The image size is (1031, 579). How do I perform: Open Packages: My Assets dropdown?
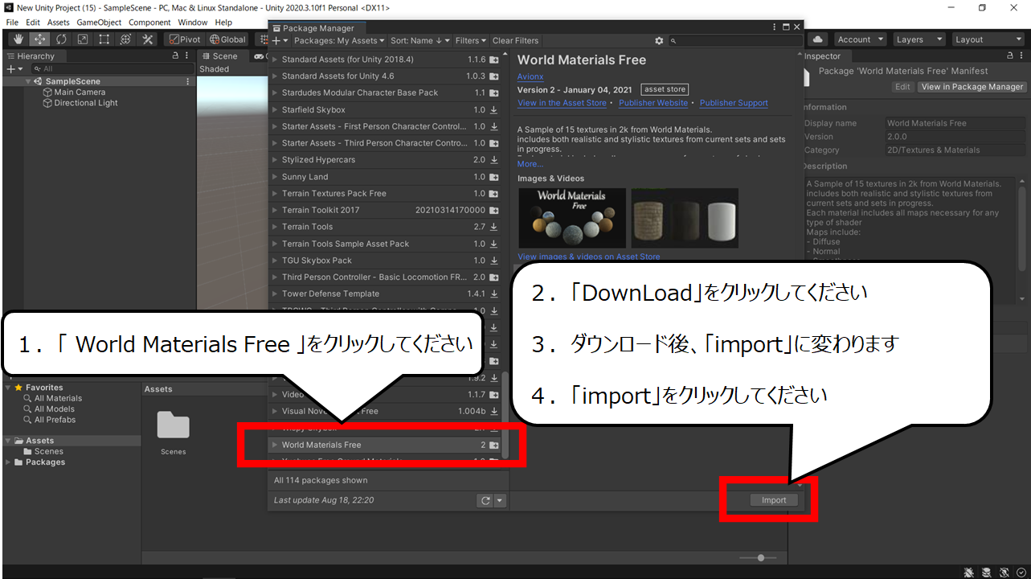pyautogui.click(x=339, y=40)
